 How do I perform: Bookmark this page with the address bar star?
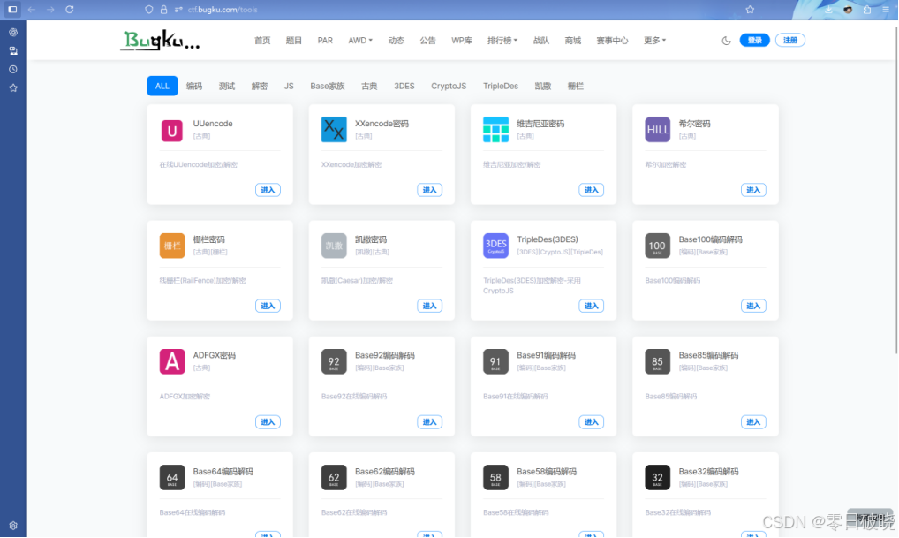[x=750, y=9]
